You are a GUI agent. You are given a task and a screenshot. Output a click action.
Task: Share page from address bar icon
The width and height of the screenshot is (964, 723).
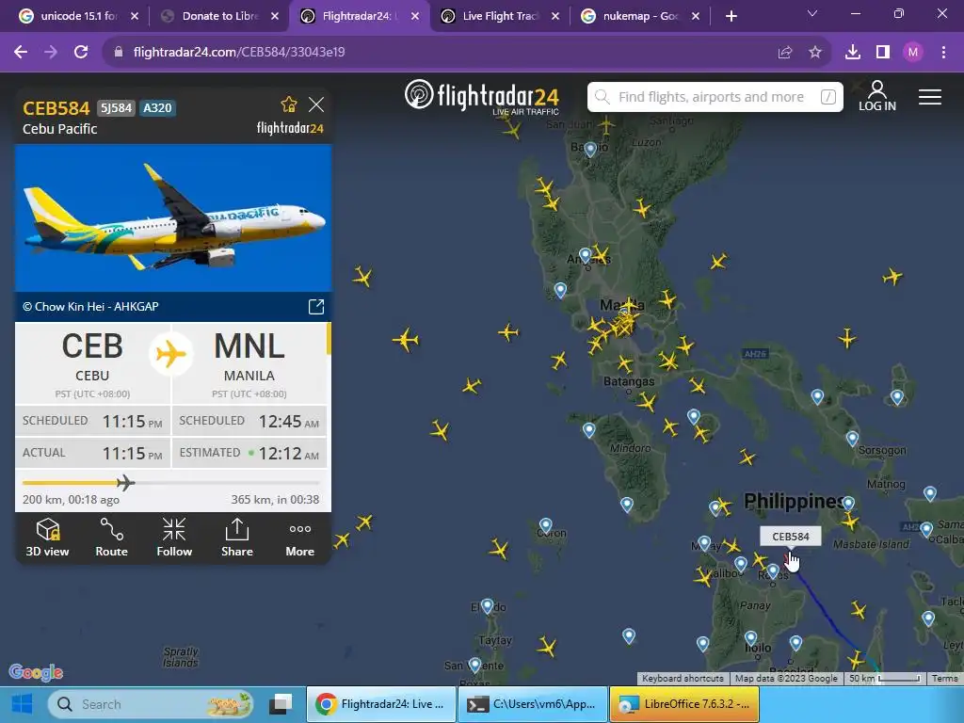785,53
